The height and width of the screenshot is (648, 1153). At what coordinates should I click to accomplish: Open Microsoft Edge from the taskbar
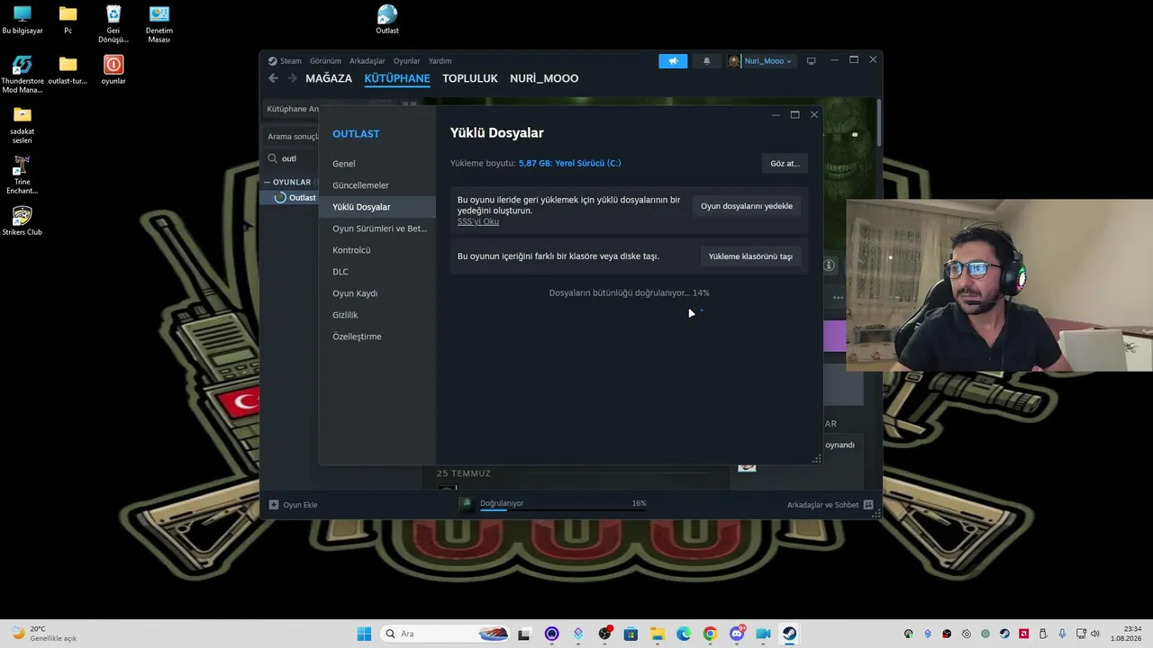point(684,634)
